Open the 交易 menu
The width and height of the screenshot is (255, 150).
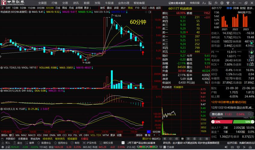click(65, 3)
